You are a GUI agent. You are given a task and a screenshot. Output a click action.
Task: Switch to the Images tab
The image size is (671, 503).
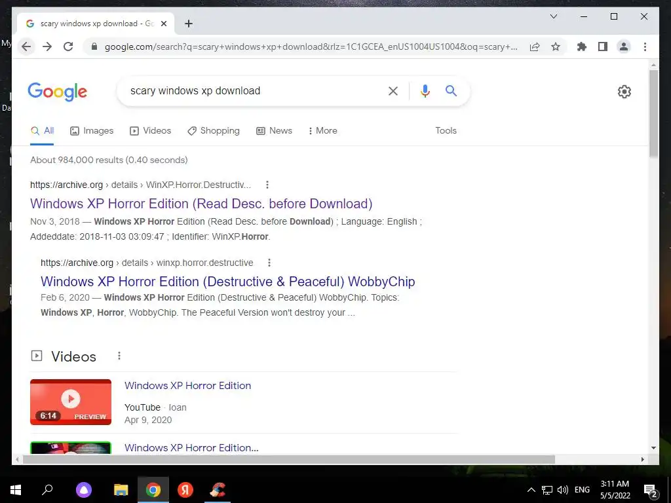92,131
